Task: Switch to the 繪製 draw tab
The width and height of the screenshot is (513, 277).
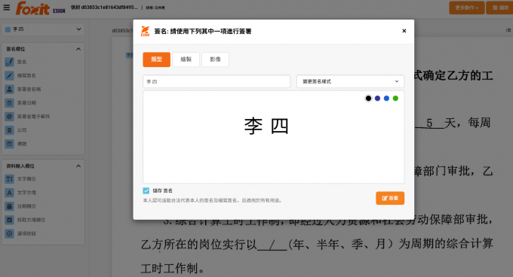Action: pos(186,59)
